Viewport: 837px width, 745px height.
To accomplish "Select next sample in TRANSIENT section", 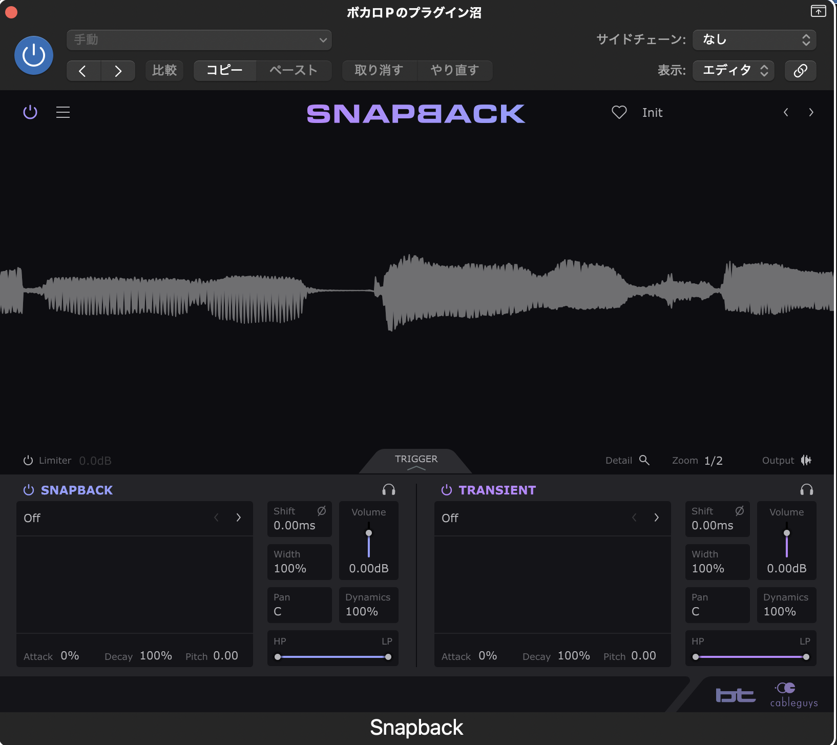I will click(657, 518).
